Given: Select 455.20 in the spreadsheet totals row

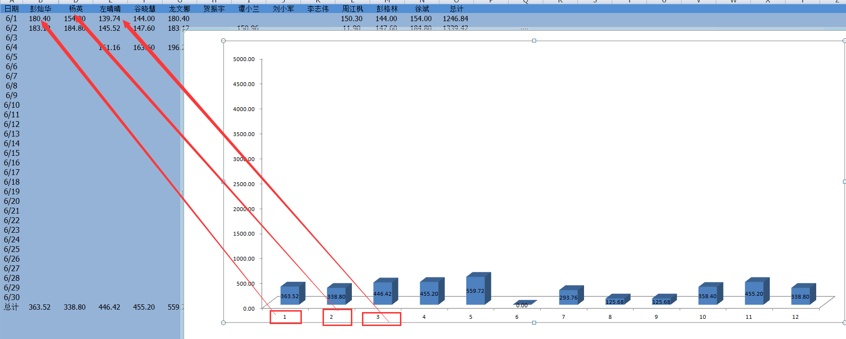Looking at the screenshot, I should [x=144, y=307].
